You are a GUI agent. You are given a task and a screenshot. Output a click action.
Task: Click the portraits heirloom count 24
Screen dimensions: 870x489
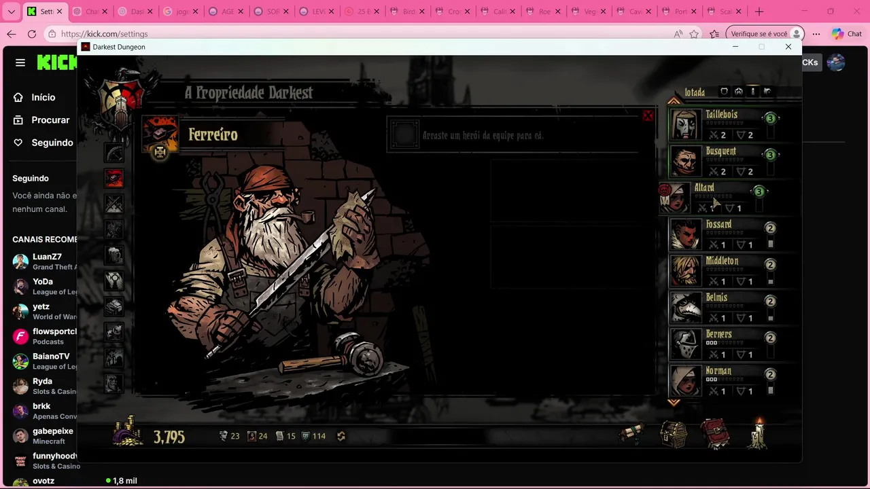coord(257,436)
